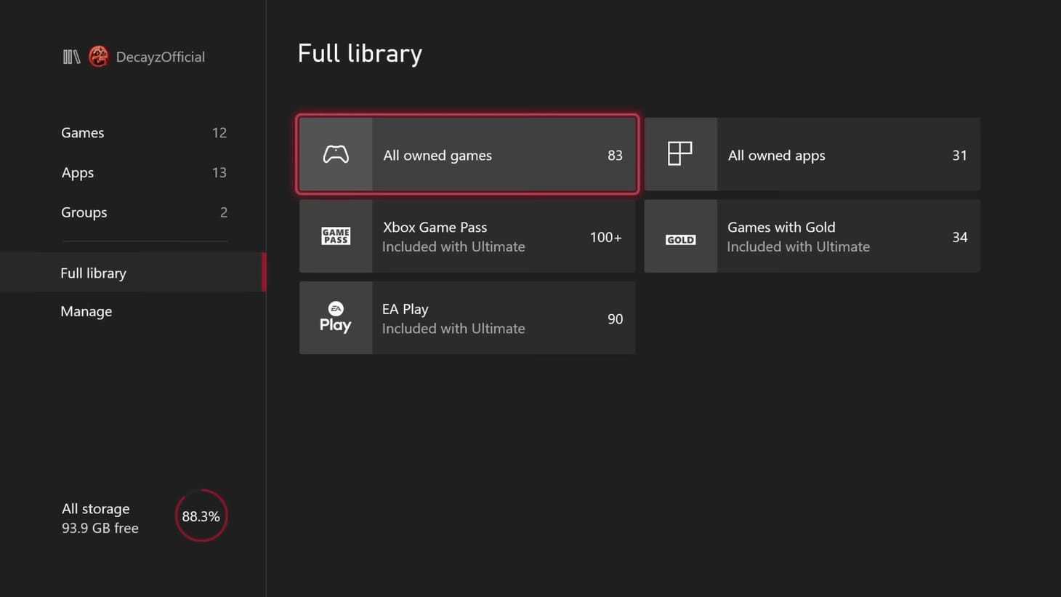The image size is (1061, 597).
Task: Select Games in the sidebar
Action: (x=82, y=132)
